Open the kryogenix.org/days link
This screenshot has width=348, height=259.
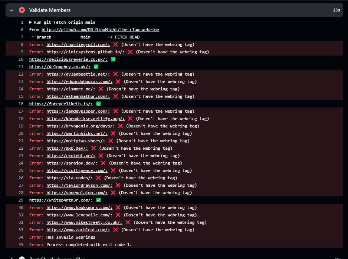pyautogui.click(x=81, y=126)
